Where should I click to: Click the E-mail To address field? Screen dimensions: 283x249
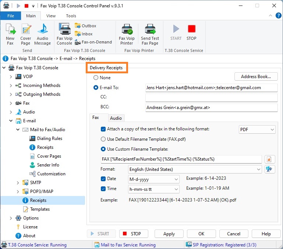pos(212,88)
